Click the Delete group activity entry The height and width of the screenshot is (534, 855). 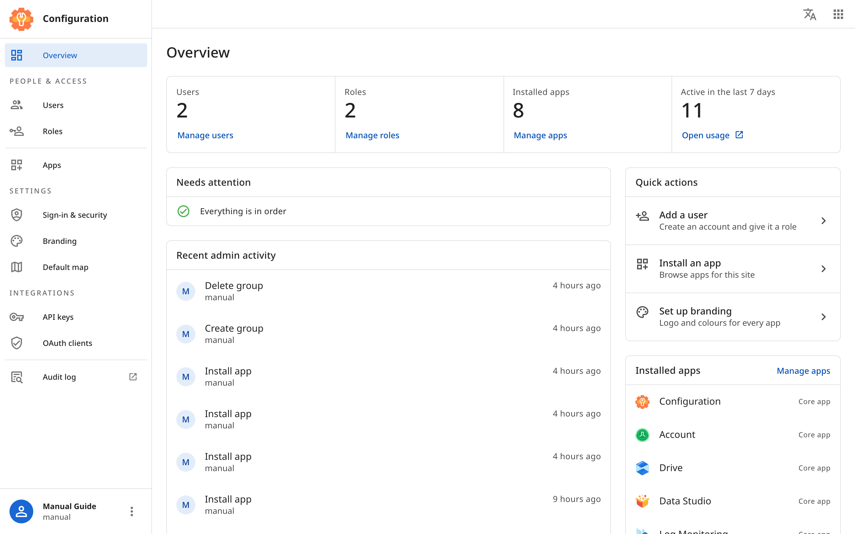point(388,291)
